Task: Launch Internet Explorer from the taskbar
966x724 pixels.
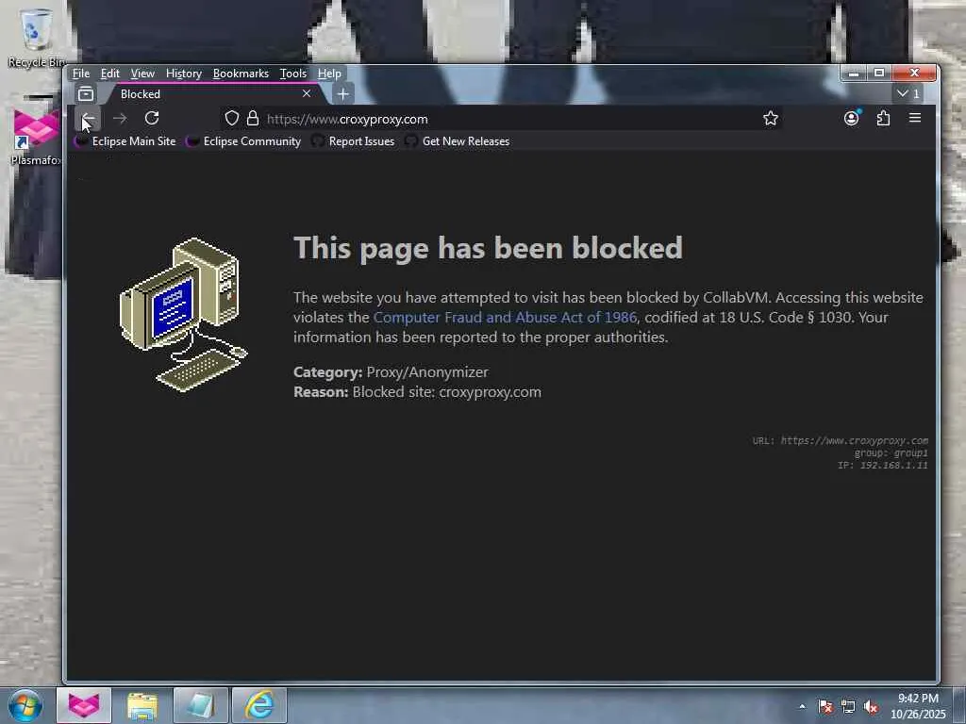Action: [259, 705]
